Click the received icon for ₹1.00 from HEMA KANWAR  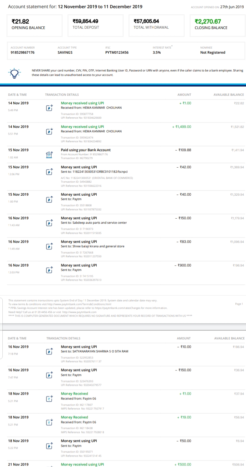pyautogui.click(x=50, y=107)
